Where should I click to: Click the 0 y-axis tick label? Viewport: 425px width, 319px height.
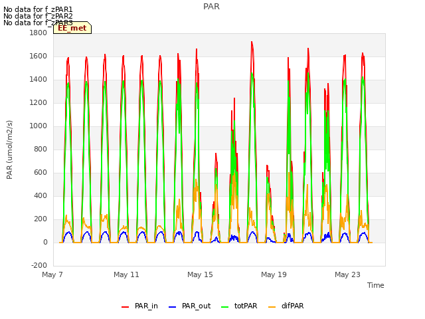[45, 242]
